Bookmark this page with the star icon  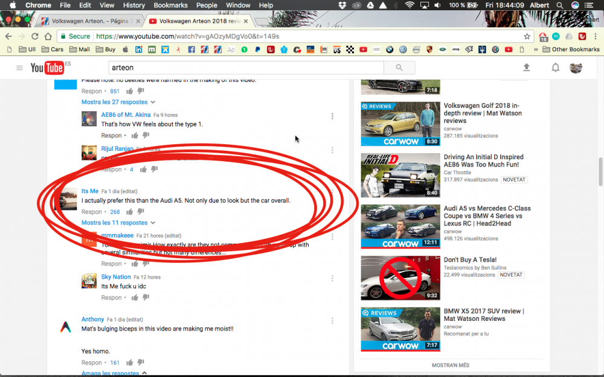[527, 36]
